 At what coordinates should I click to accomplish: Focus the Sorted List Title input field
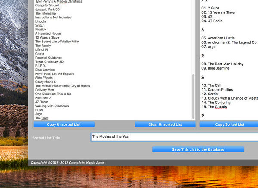[175, 137]
